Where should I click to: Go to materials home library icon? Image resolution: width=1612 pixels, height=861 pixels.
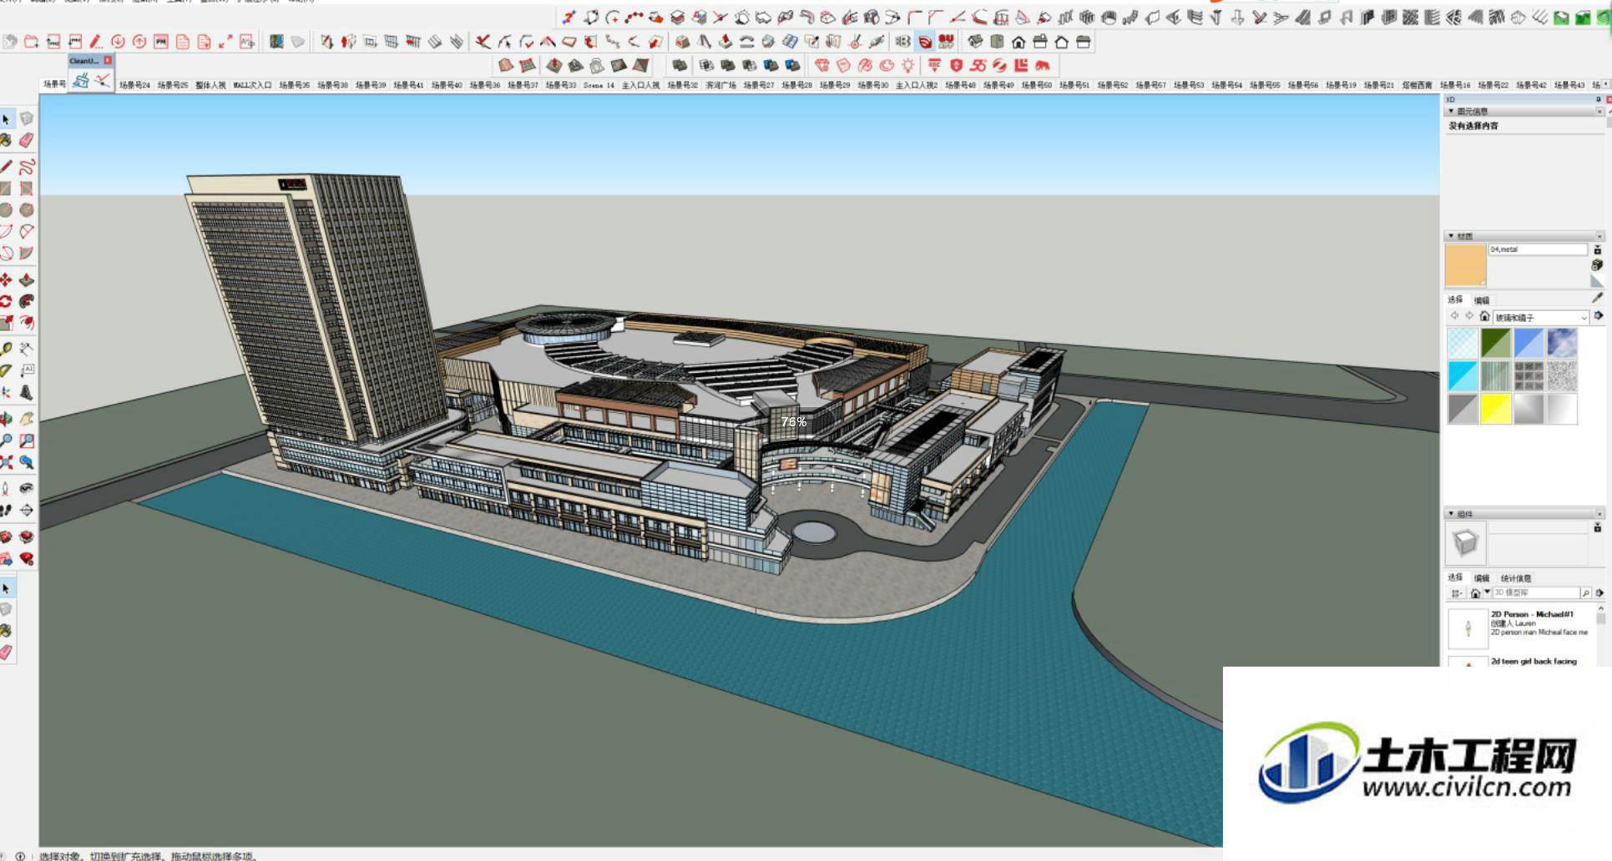(1484, 316)
